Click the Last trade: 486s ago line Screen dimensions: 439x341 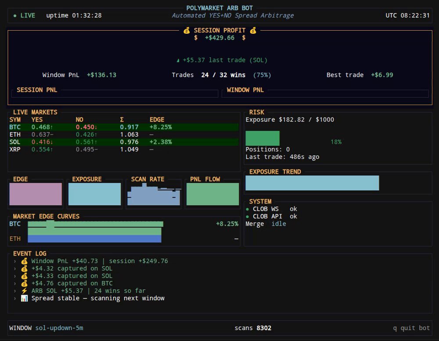tap(282, 157)
